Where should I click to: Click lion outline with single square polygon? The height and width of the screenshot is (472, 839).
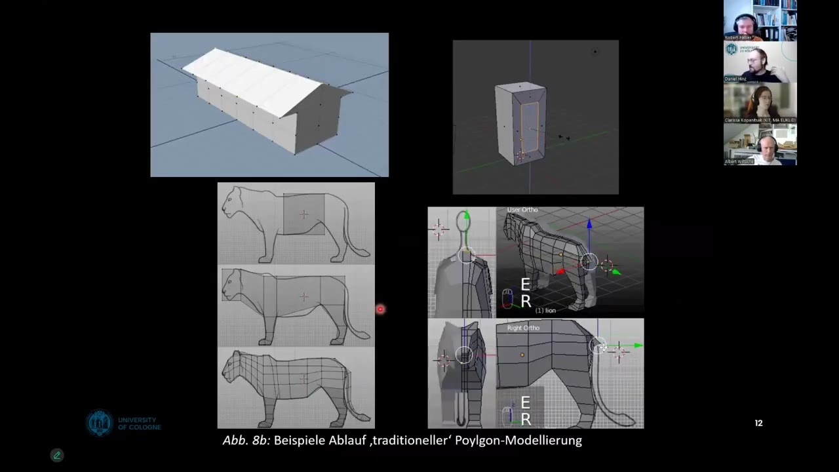click(x=296, y=224)
